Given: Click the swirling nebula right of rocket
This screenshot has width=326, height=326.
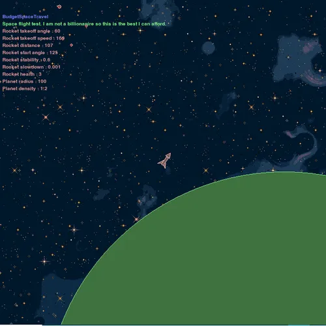Looking at the screenshot, I should click(x=302, y=145).
